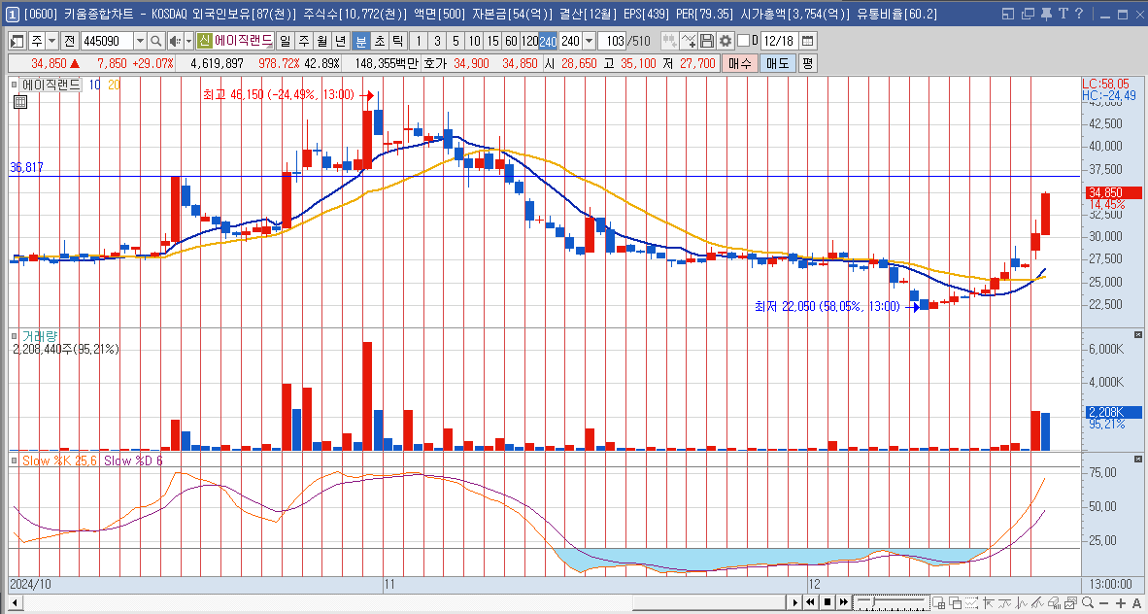Select the 년 yearly chart button

coord(340,41)
